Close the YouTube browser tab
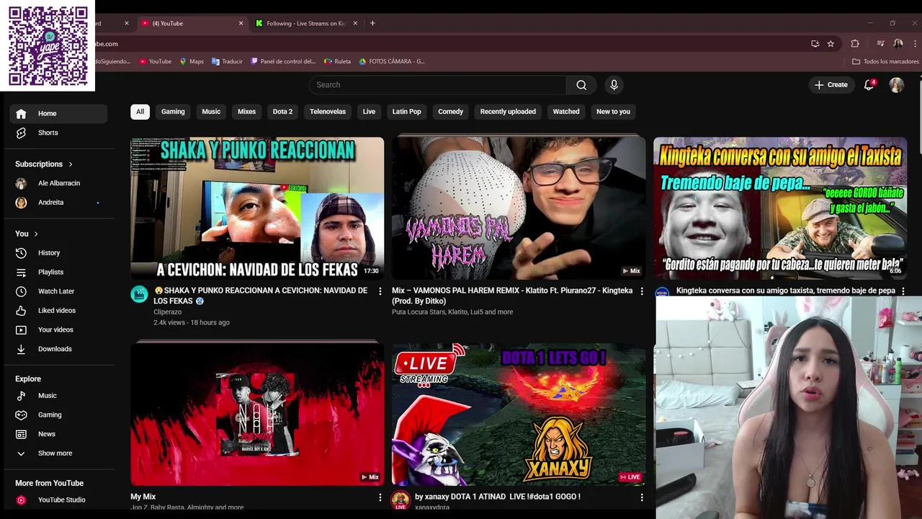Viewport: 922px width, 519px height. 241,23
